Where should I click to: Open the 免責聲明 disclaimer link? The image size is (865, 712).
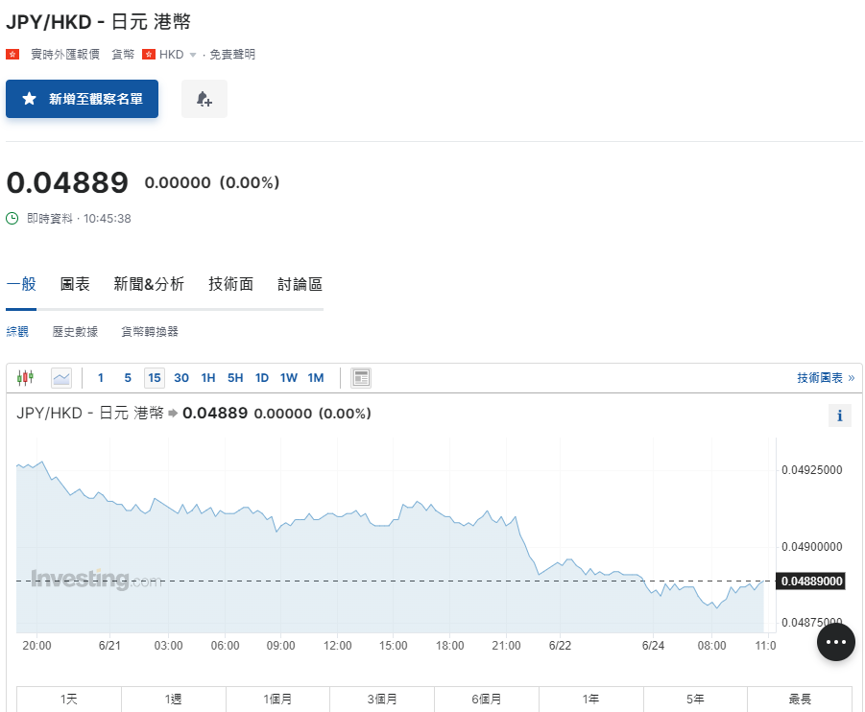(x=232, y=55)
